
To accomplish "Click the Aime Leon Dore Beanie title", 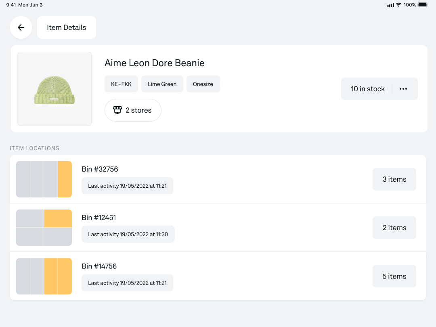I will pyautogui.click(x=154, y=63).
